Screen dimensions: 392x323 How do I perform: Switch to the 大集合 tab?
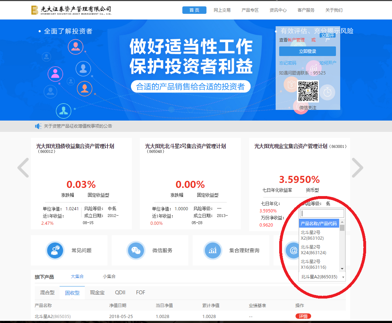[x=77, y=277]
